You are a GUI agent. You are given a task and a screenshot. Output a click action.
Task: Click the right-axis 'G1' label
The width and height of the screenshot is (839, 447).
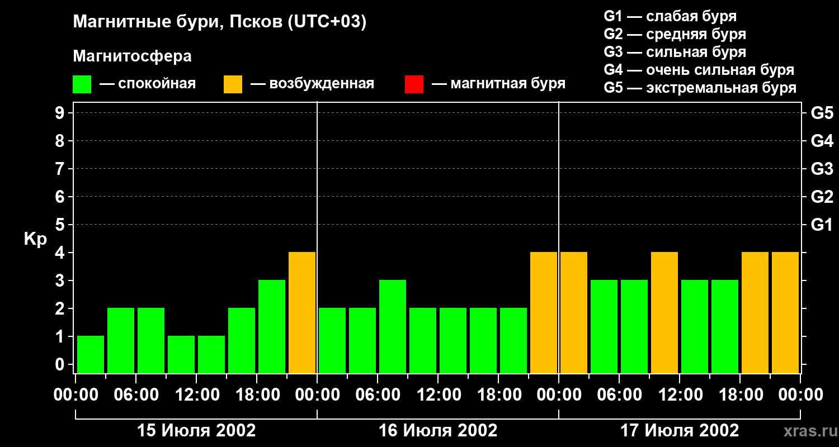click(x=822, y=225)
